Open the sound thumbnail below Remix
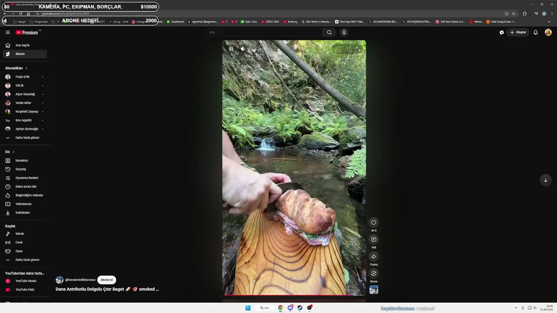 click(x=373, y=290)
